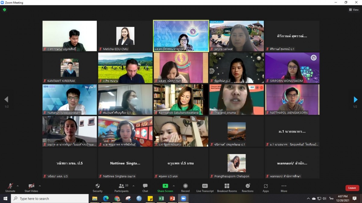Click the green Share Screen icon
362x203 pixels.
(165, 186)
